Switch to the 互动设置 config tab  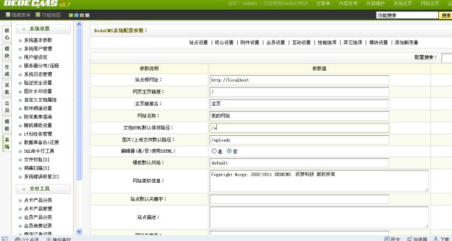(301, 42)
